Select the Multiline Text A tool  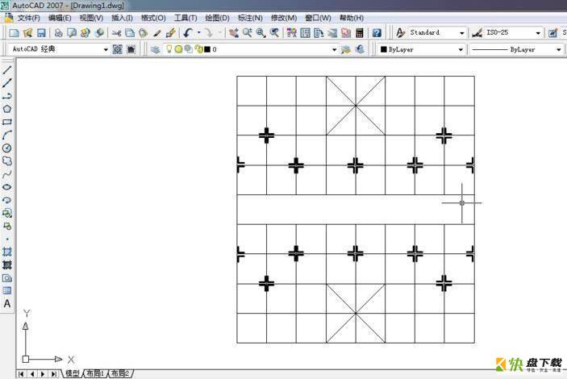coord(7,304)
